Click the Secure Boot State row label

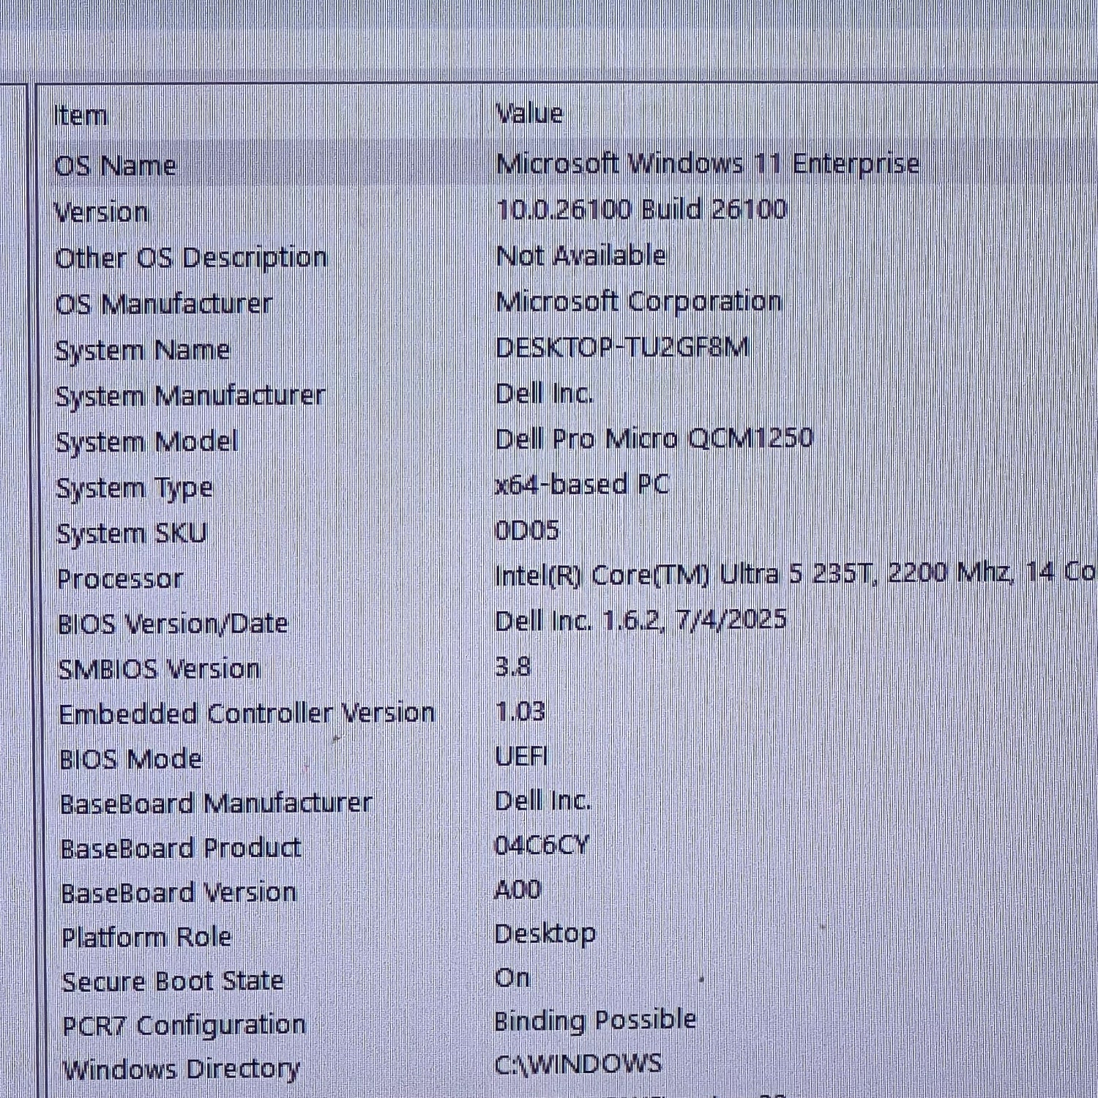click(x=173, y=982)
